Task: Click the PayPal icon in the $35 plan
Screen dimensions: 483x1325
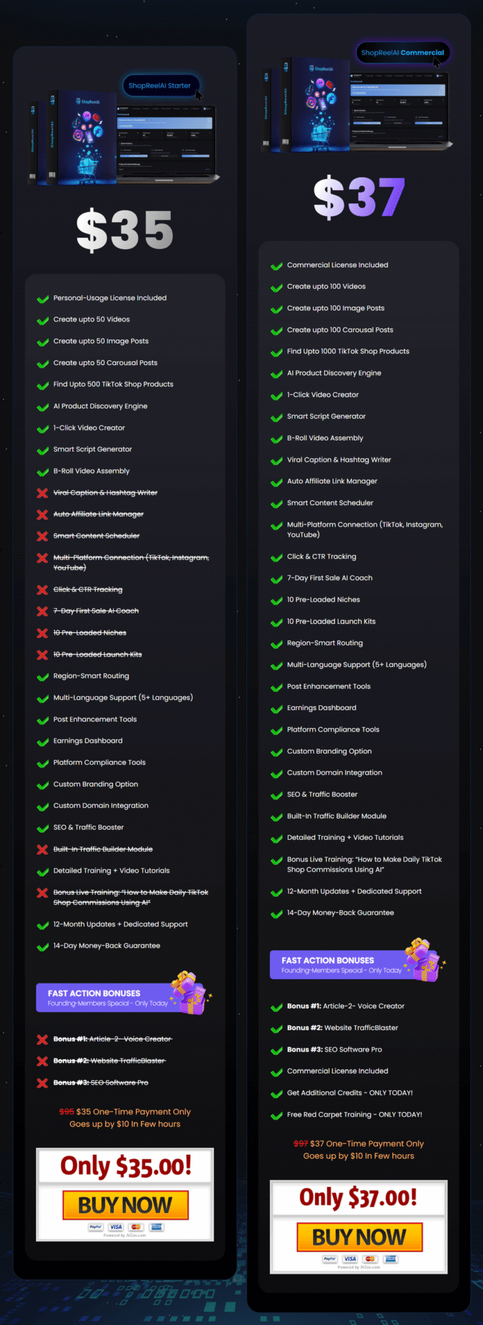Action: click(x=95, y=1227)
